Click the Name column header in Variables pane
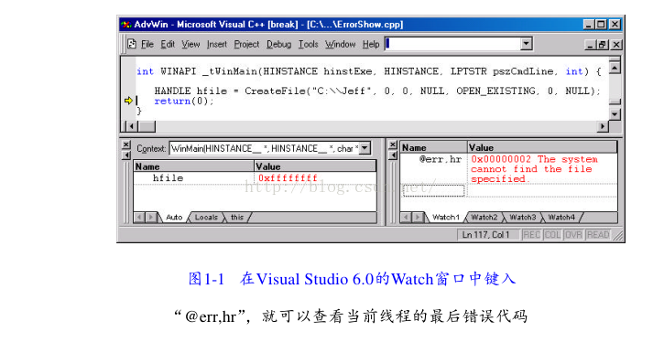 [194, 166]
